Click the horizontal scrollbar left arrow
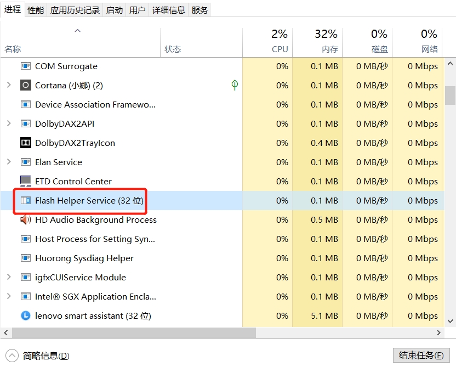The height and width of the screenshot is (372, 456). click(6, 332)
